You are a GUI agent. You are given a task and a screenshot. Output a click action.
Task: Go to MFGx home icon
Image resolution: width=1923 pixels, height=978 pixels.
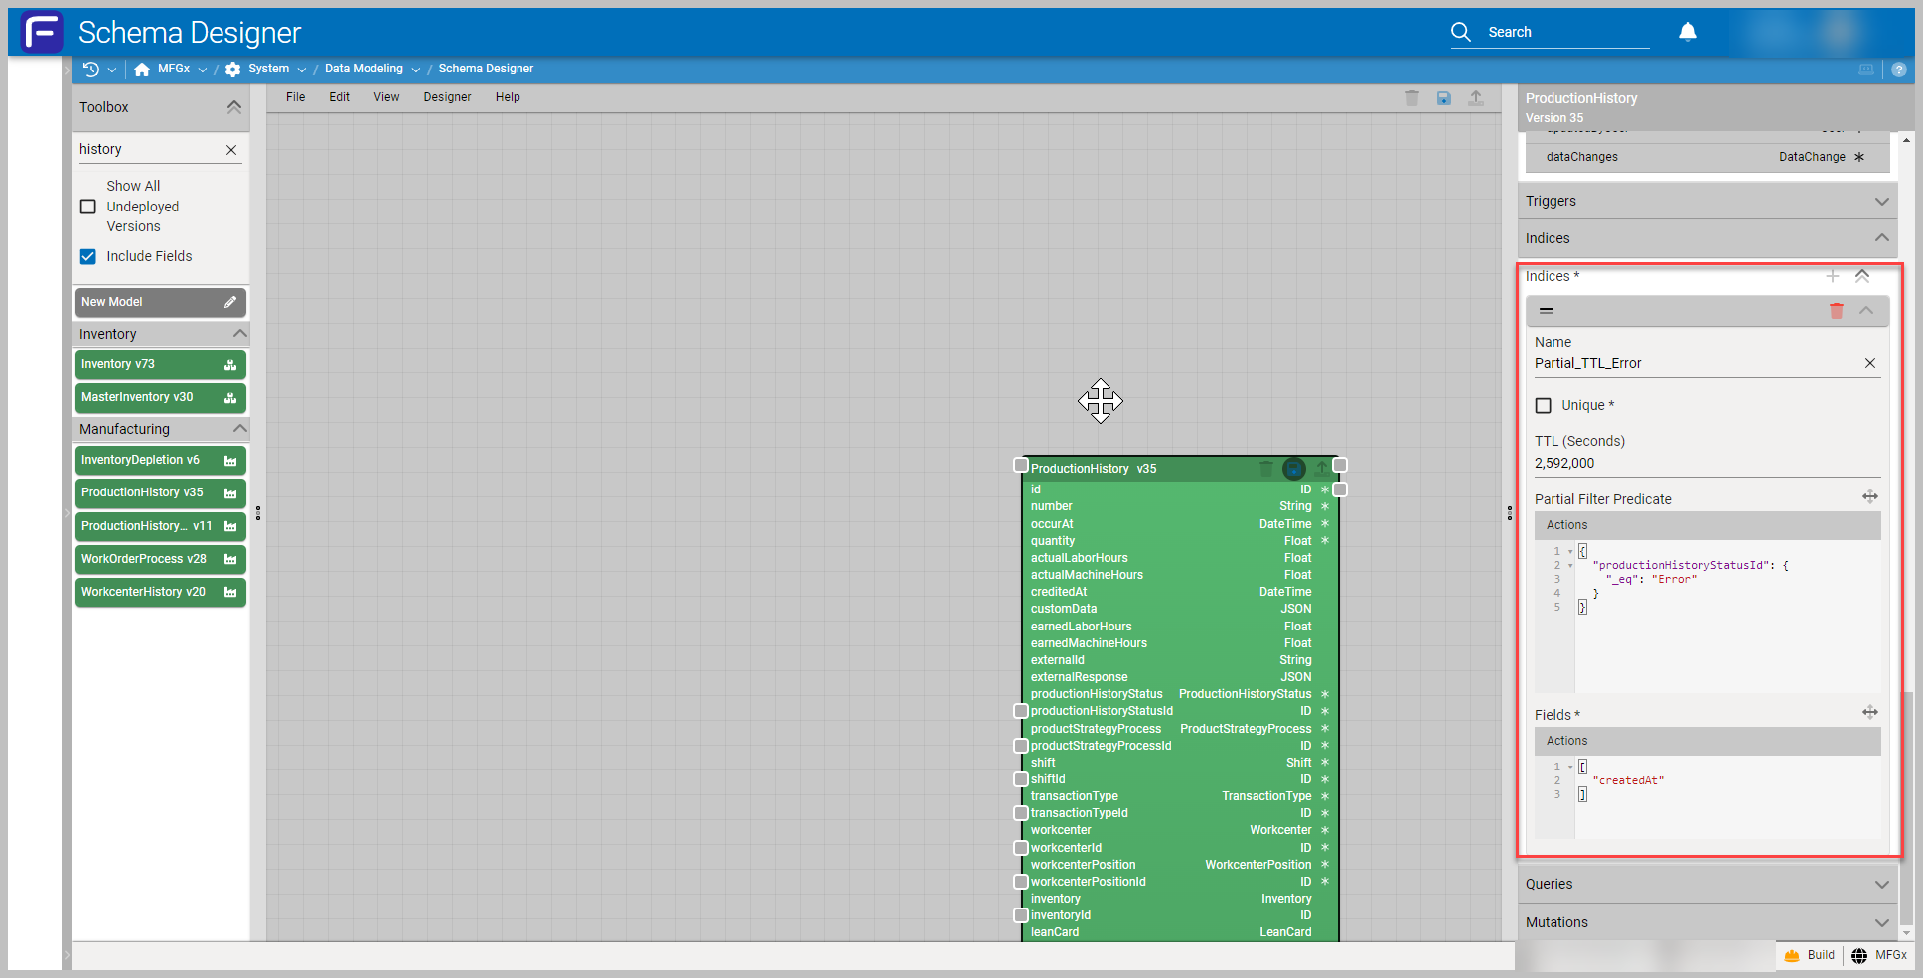tap(142, 69)
